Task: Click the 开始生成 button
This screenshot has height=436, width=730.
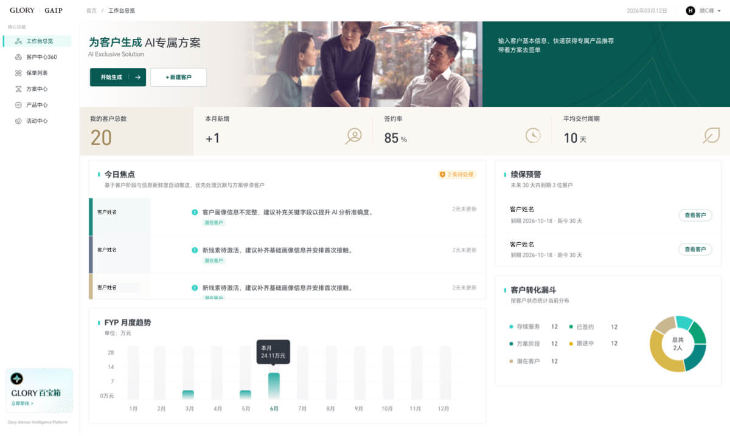Action: (118, 77)
